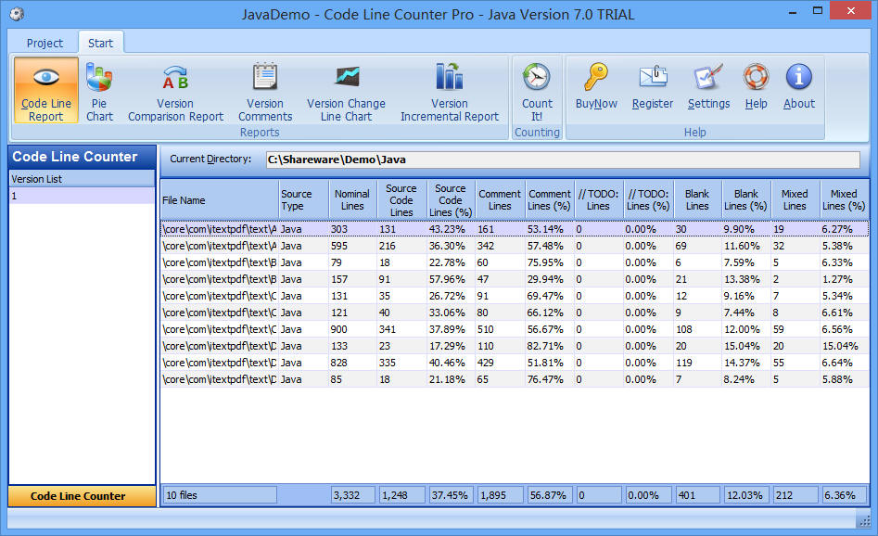View the Pie Chart report
The image size is (878, 536).
pyautogui.click(x=99, y=90)
